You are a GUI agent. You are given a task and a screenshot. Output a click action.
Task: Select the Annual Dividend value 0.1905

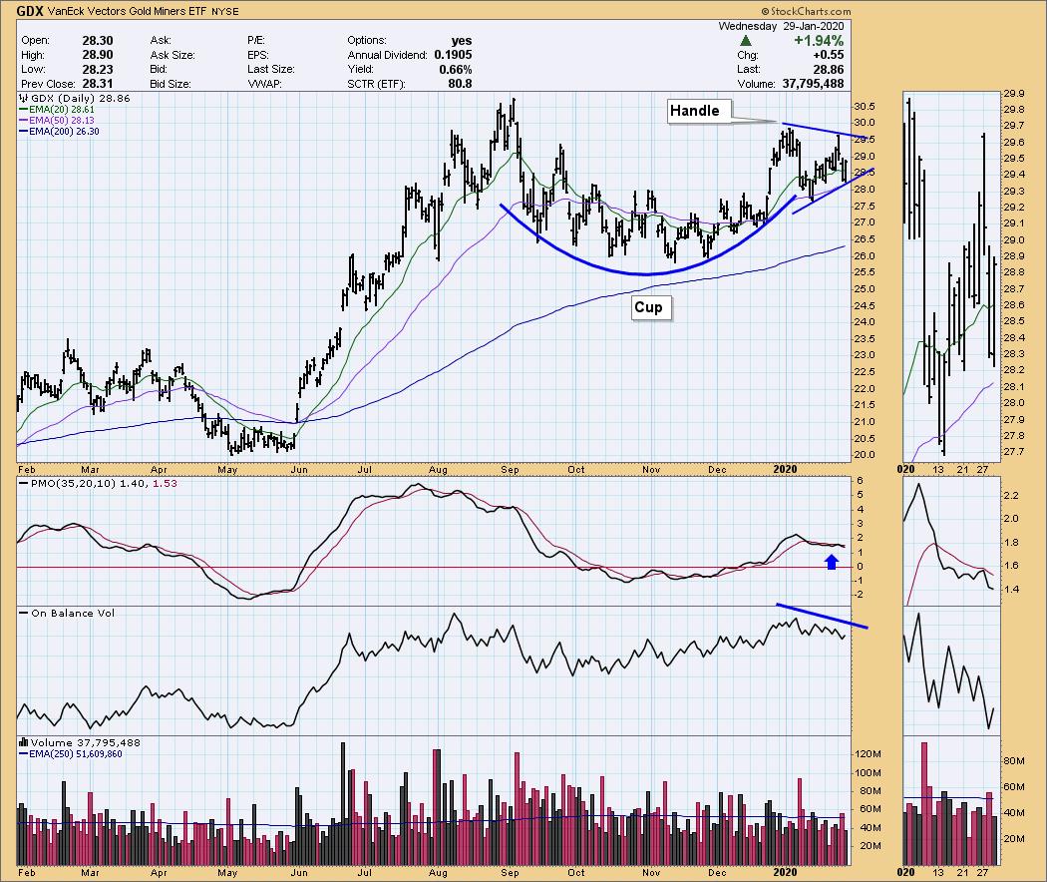pos(453,55)
